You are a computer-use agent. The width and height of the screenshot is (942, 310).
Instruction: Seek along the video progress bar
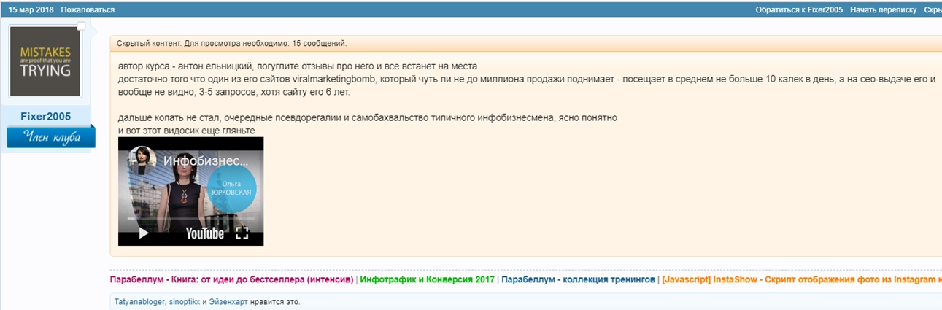click(x=190, y=218)
